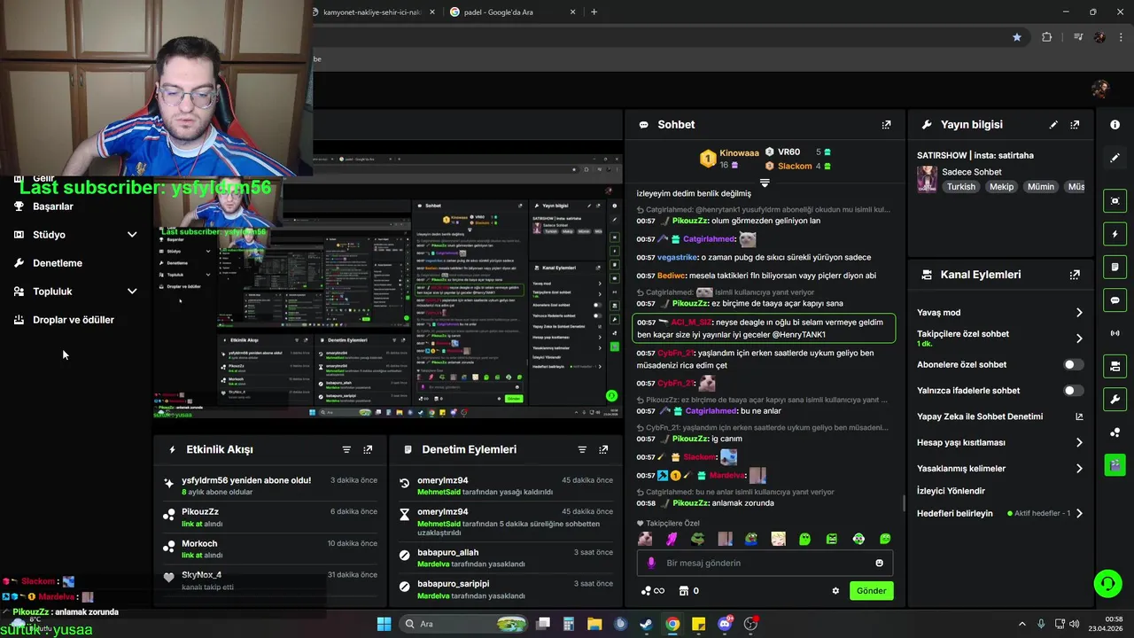Viewport: 1134px width, 638px height.
Task: Collapse the chat leaderboard with its arrow
Action: [x=765, y=183]
